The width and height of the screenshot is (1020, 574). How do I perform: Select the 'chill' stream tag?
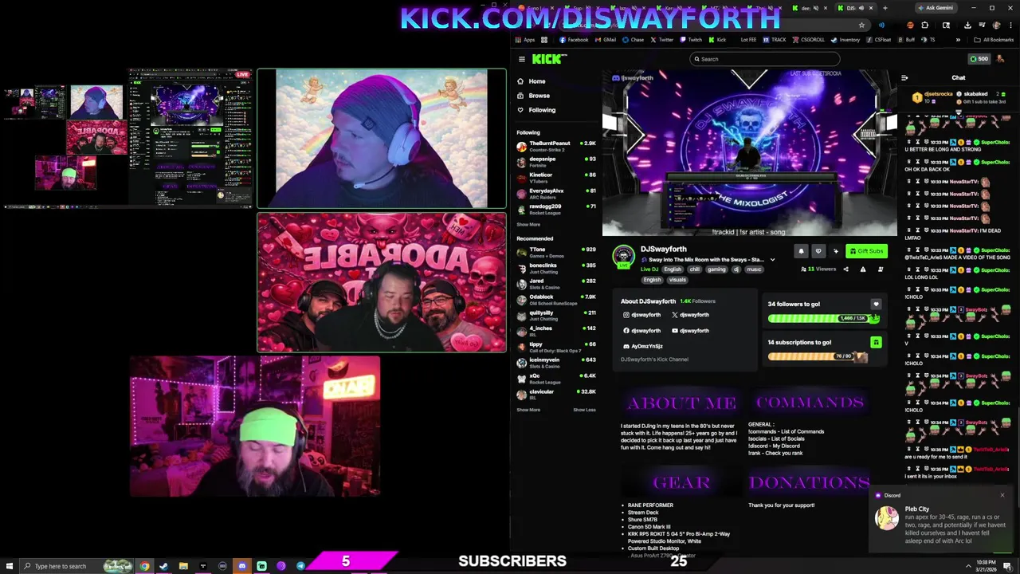tap(695, 269)
